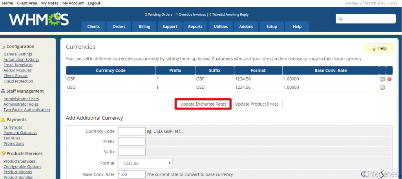Open the Help lightbulb button
The image size is (402, 179).
click(x=379, y=48)
